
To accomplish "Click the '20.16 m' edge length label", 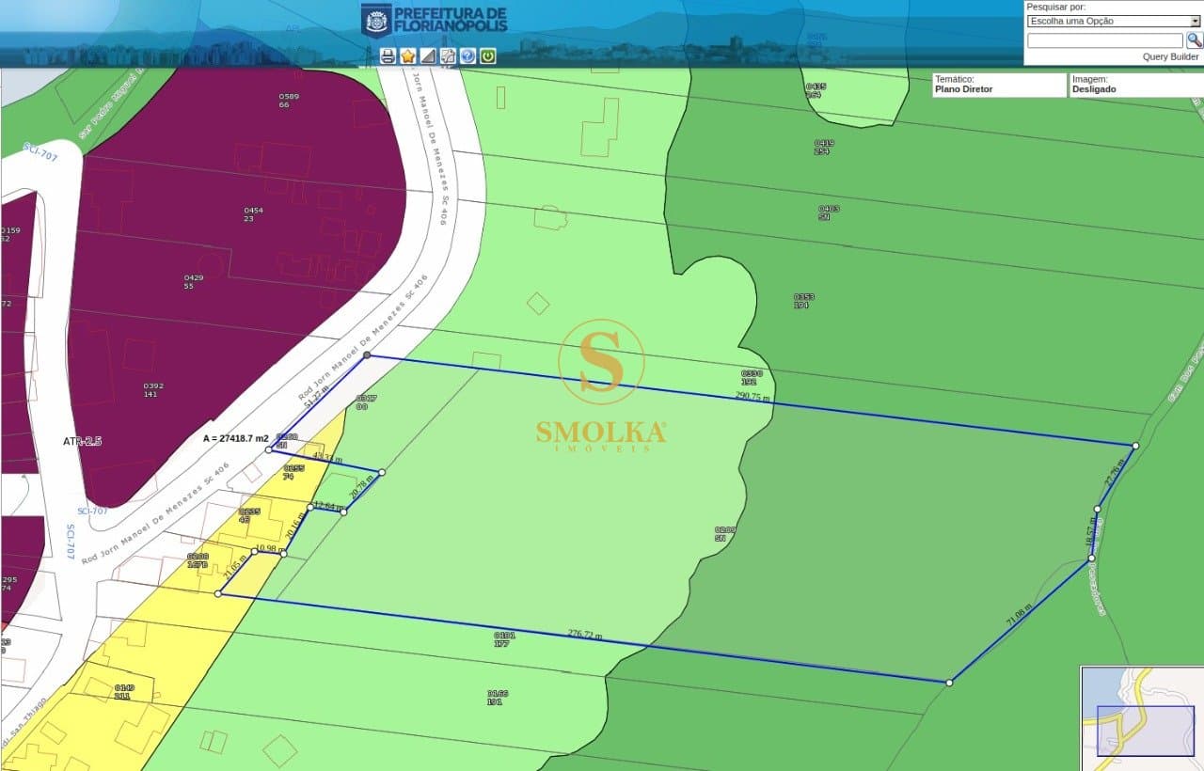I will click(294, 525).
